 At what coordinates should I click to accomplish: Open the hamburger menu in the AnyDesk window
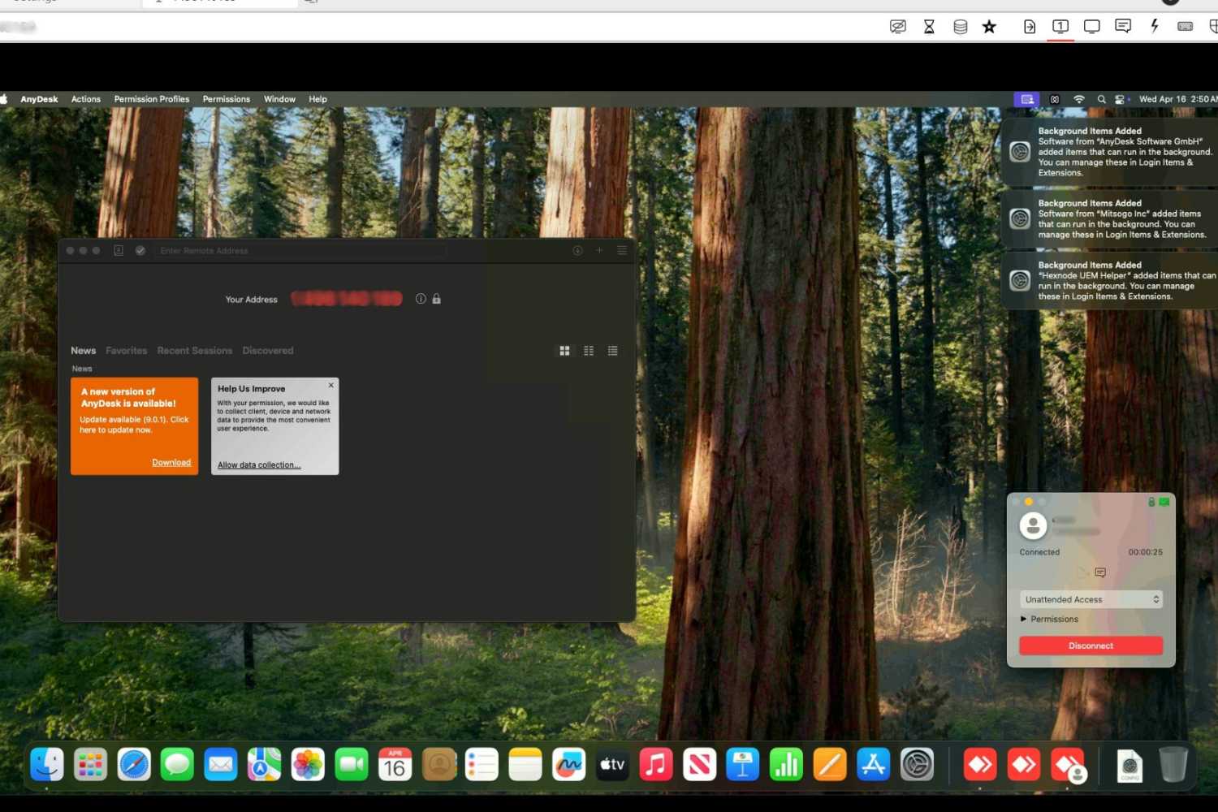622,251
